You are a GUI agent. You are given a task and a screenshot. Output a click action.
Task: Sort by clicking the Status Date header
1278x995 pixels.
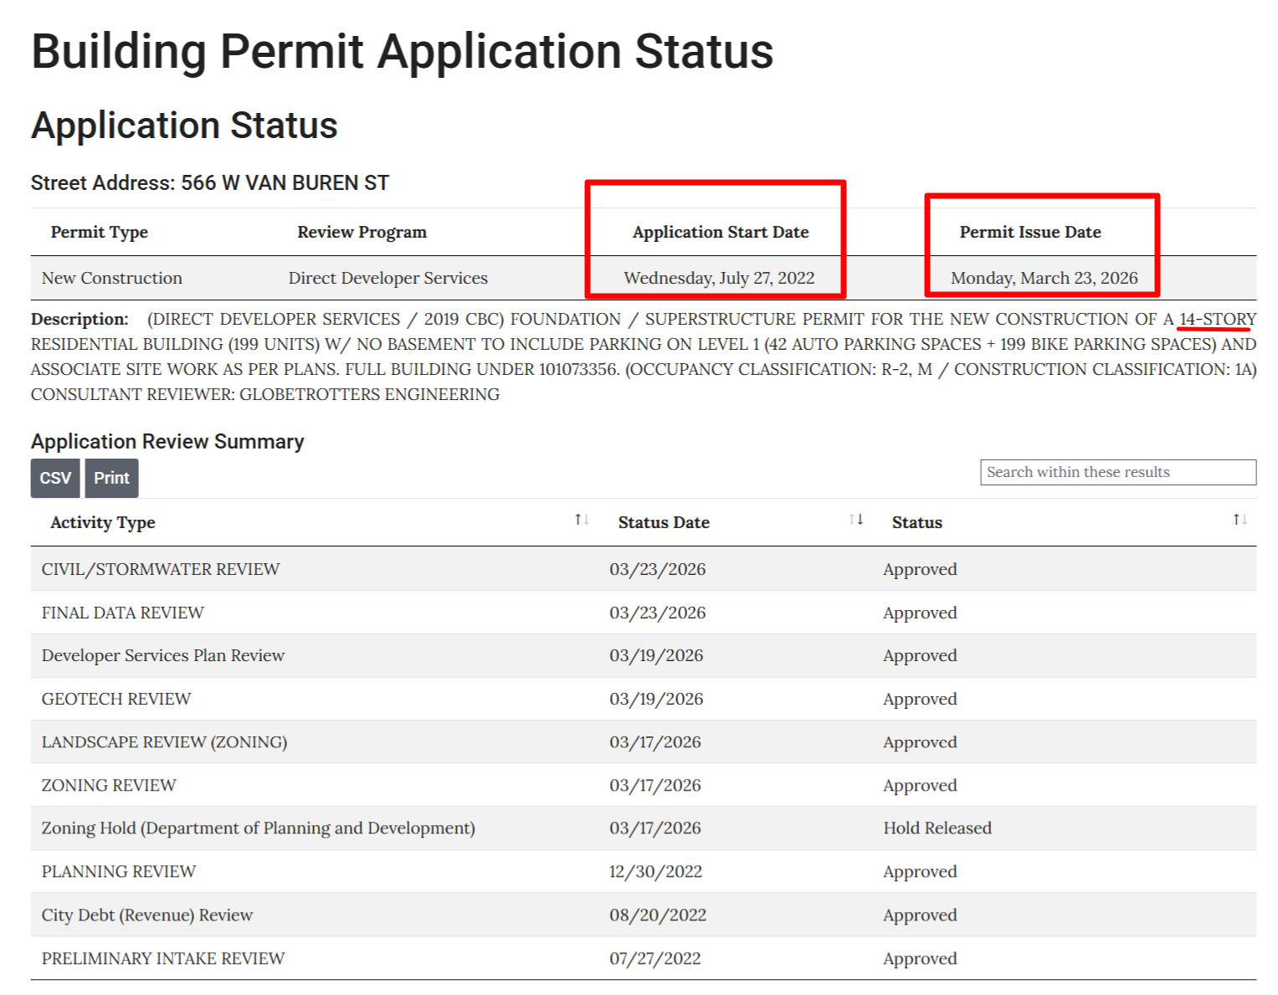(x=664, y=522)
